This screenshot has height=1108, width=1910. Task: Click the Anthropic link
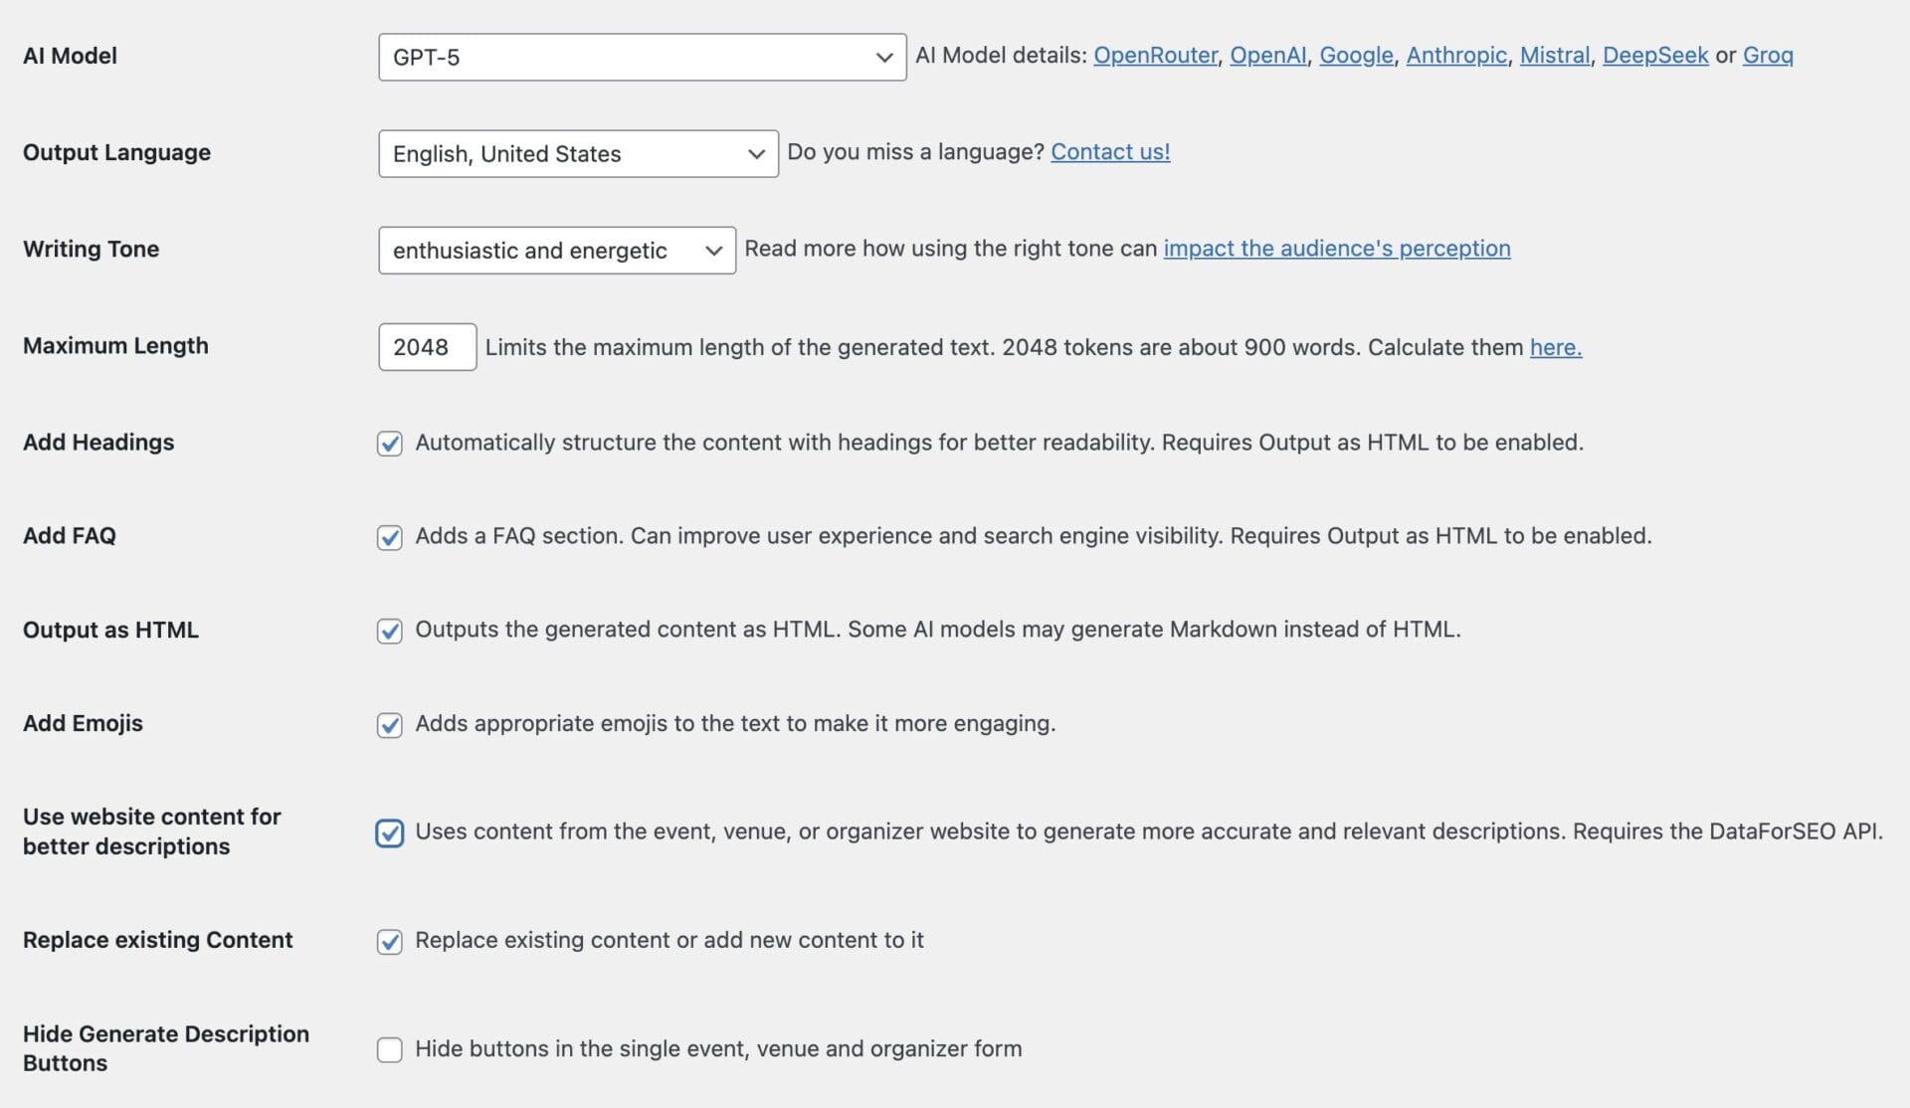pyautogui.click(x=1455, y=55)
